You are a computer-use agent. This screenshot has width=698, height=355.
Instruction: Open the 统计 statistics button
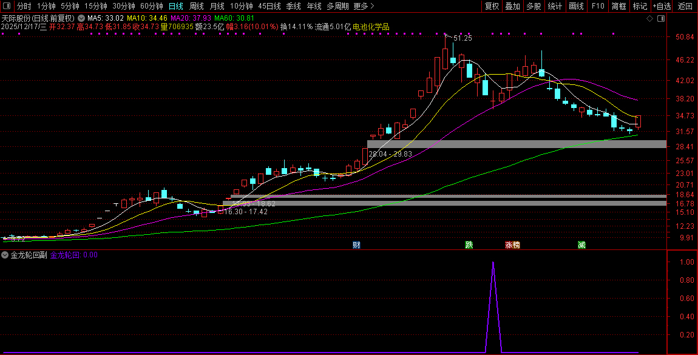[x=555, y=6]
